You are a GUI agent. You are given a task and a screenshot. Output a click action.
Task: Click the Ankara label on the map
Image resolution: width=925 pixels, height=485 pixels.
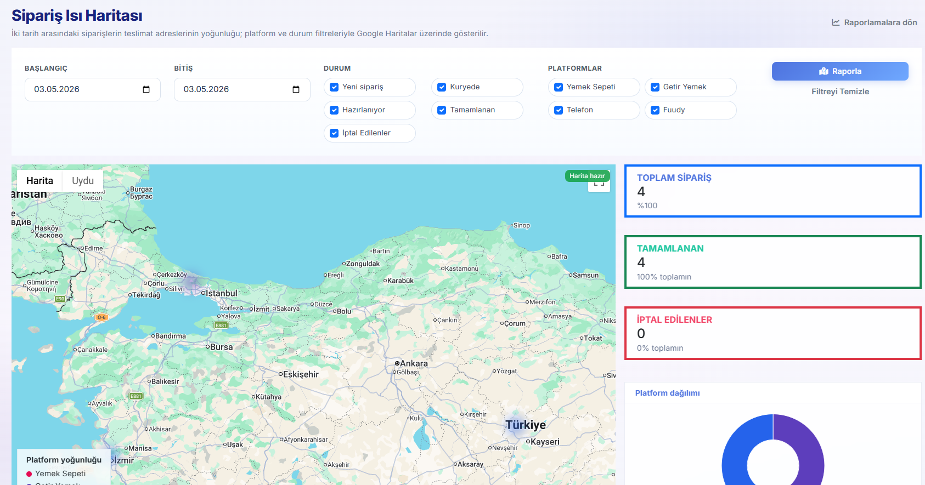click(x=414, y=363)
